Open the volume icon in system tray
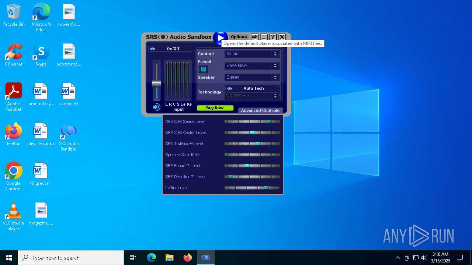The image size is (472, 265). 424,258
